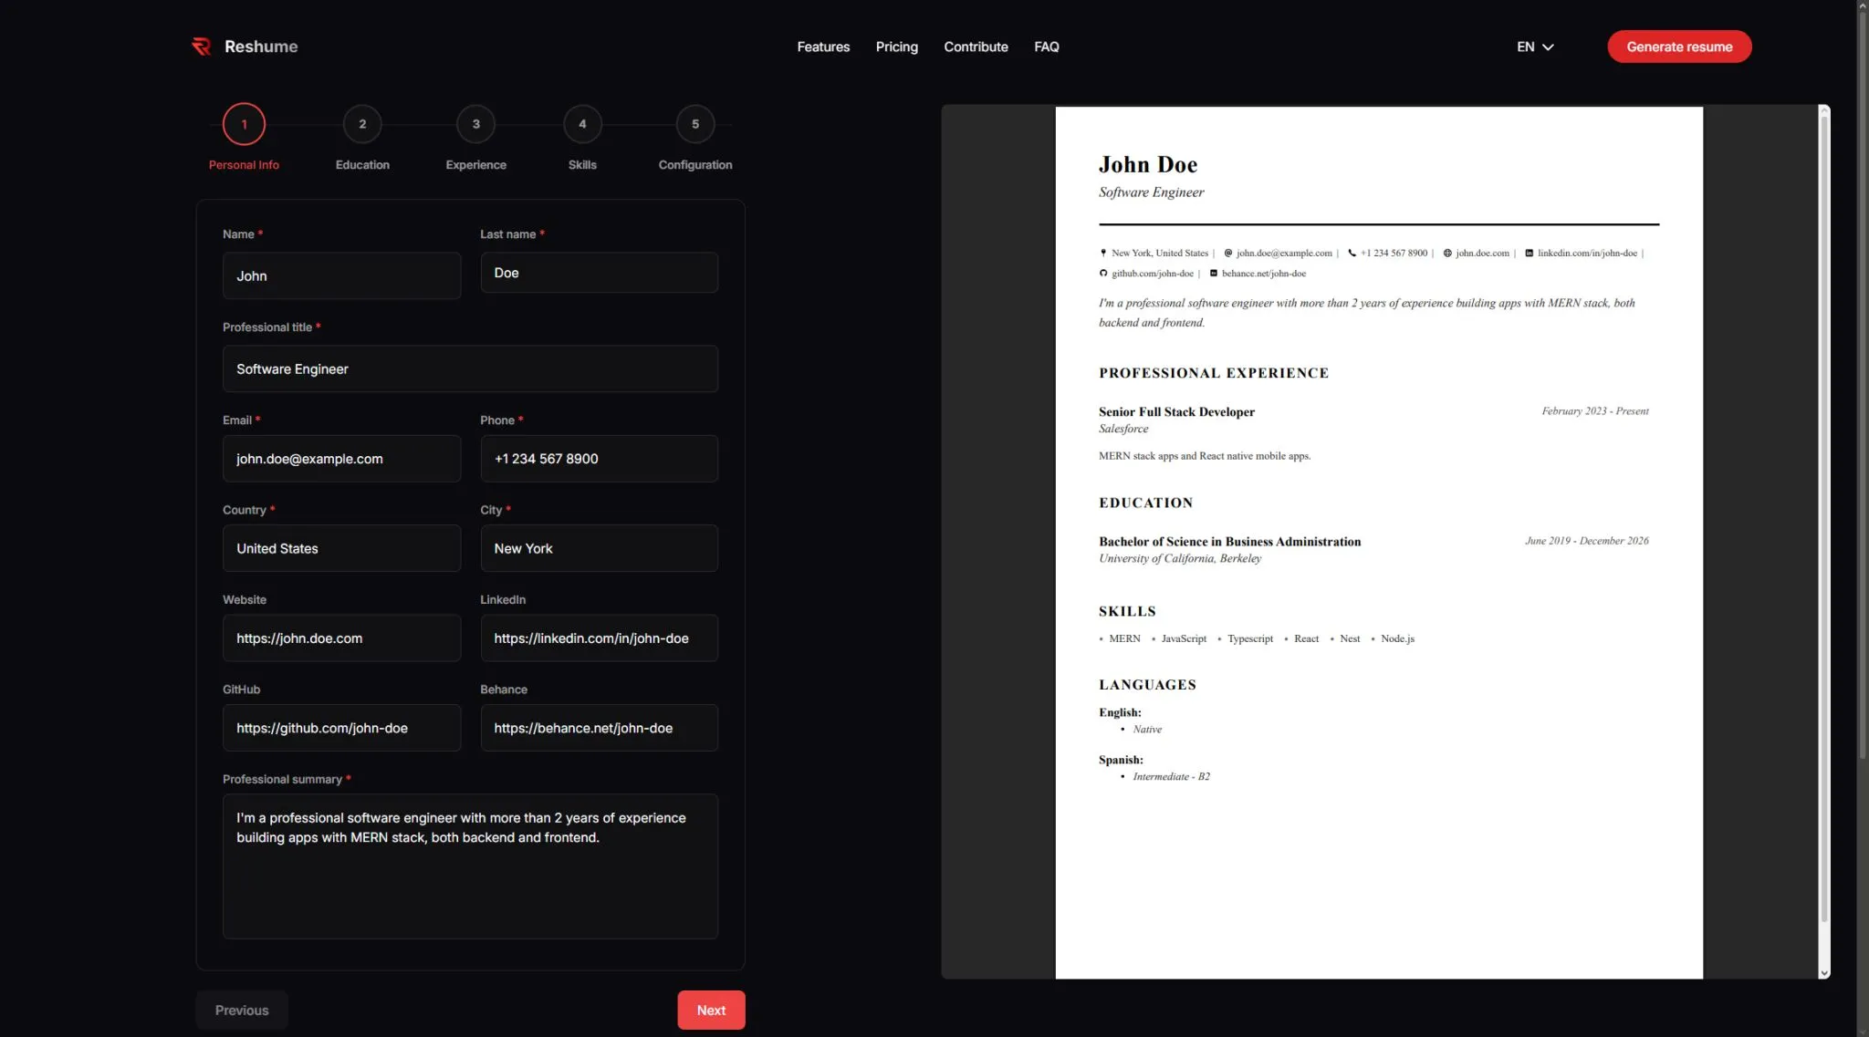1869x1037 pixels.
Task: Focus the Email input field
Action: coord(340,459)
